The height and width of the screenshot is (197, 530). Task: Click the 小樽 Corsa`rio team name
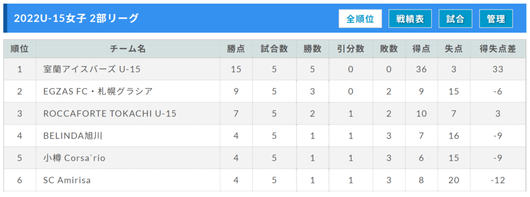[x=75, y=158]
